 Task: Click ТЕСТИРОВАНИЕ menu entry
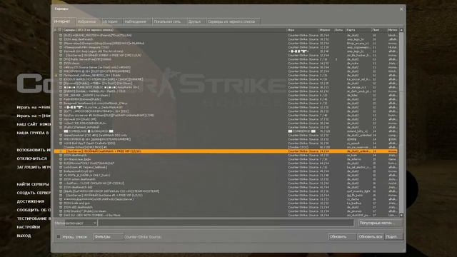click(x=34, y=218)
